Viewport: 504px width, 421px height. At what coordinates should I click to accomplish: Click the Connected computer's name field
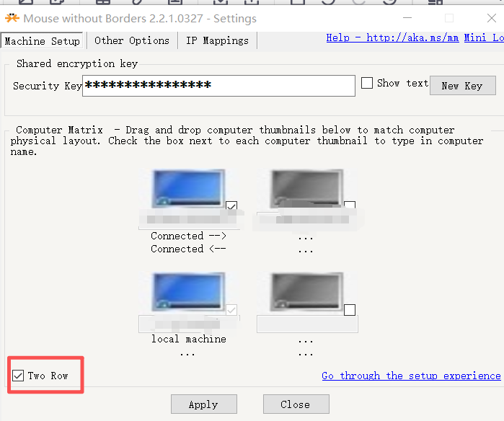(x=190, y=220)
